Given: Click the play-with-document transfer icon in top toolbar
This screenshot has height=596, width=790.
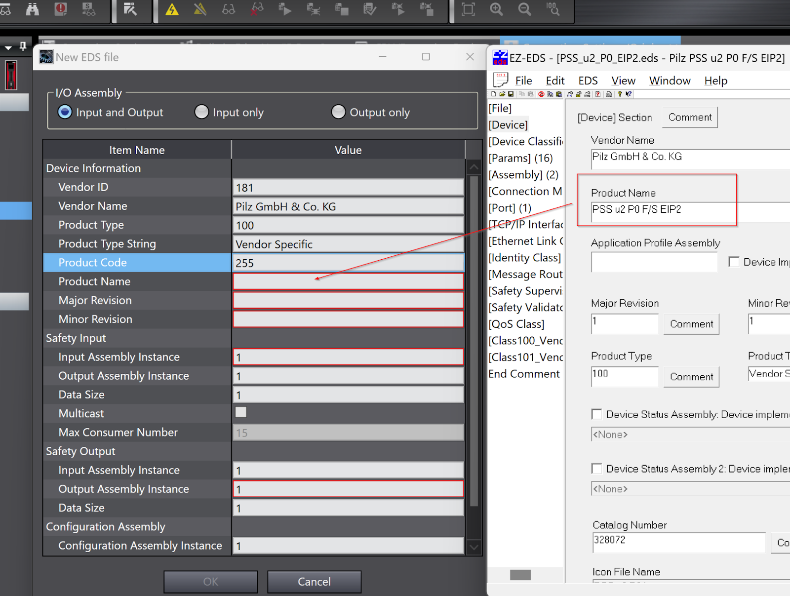Looking at the screenshot, I should [285, 8].
